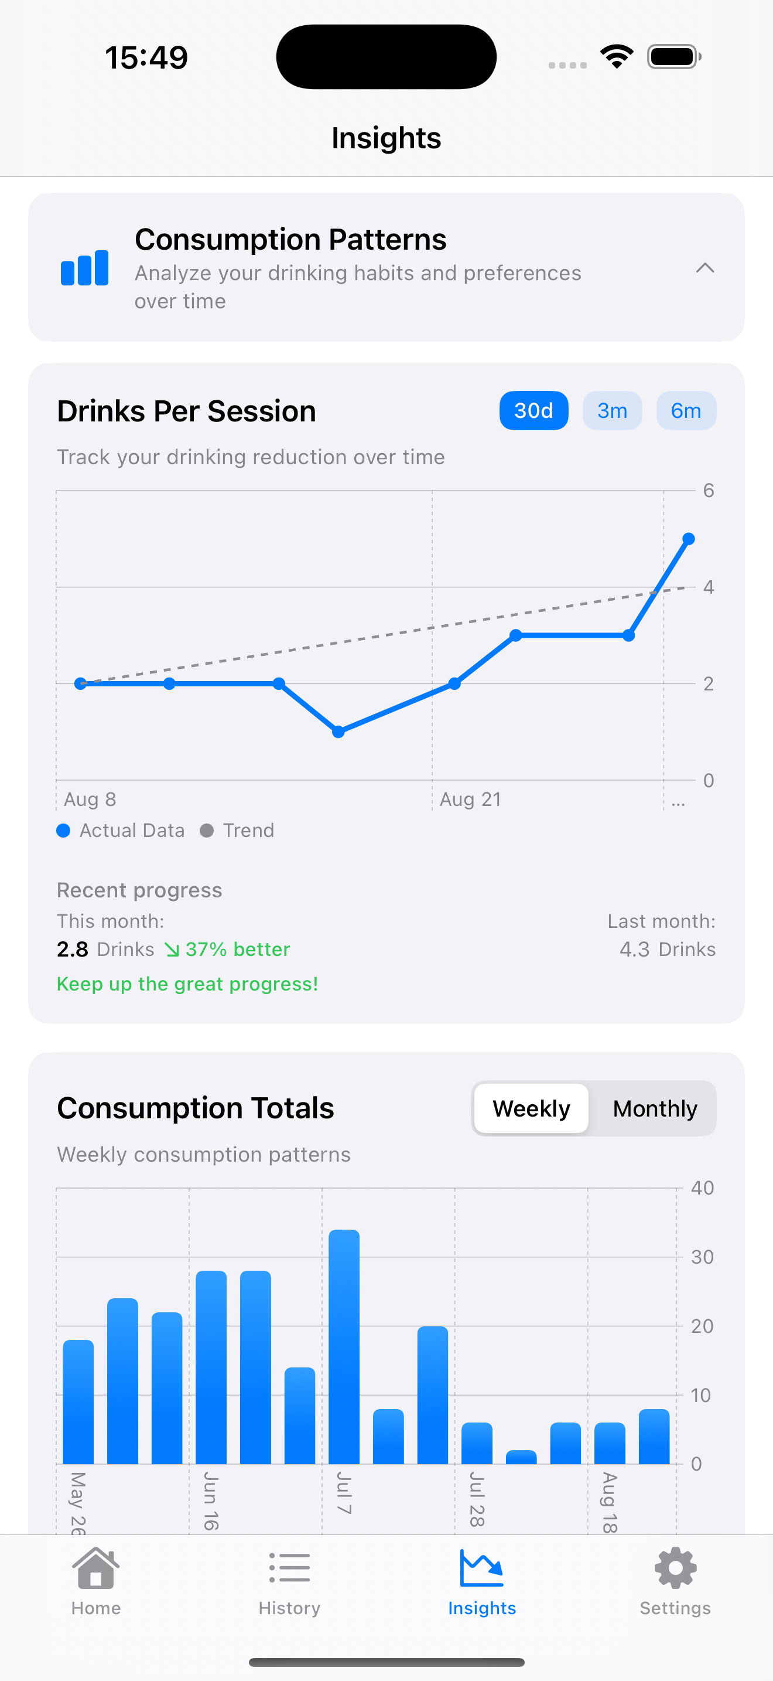Select the Weekly totals segment
This screenshot has height=1681, width=773.
(x=531, y=1109)
